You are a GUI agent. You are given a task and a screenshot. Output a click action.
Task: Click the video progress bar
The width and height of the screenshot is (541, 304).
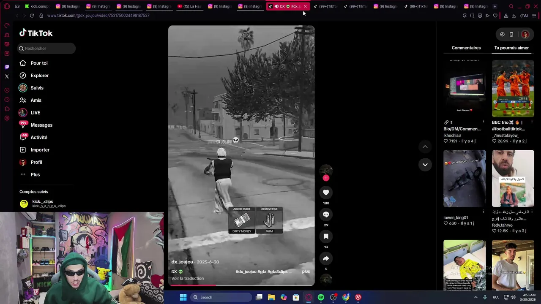click(241, 285)
